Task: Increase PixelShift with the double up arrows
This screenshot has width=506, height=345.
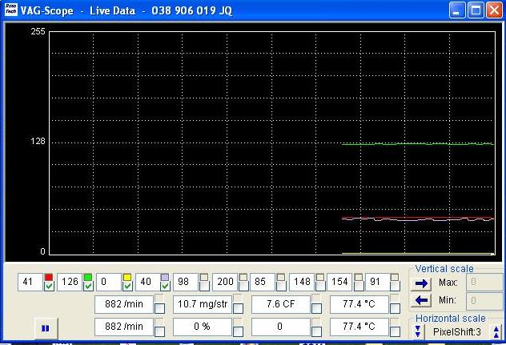Action: click(x=496, y=332)
